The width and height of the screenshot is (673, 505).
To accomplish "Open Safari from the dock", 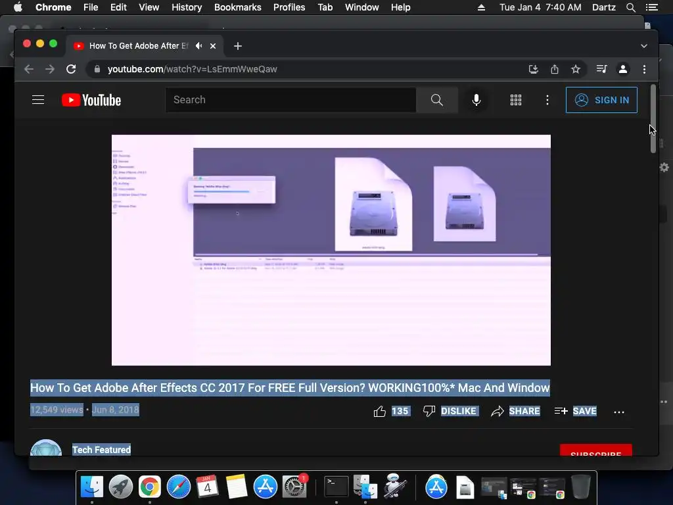I will tap(179, 487).
